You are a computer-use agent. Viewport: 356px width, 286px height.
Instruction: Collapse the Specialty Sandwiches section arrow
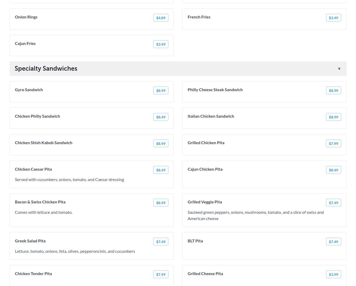339,69
